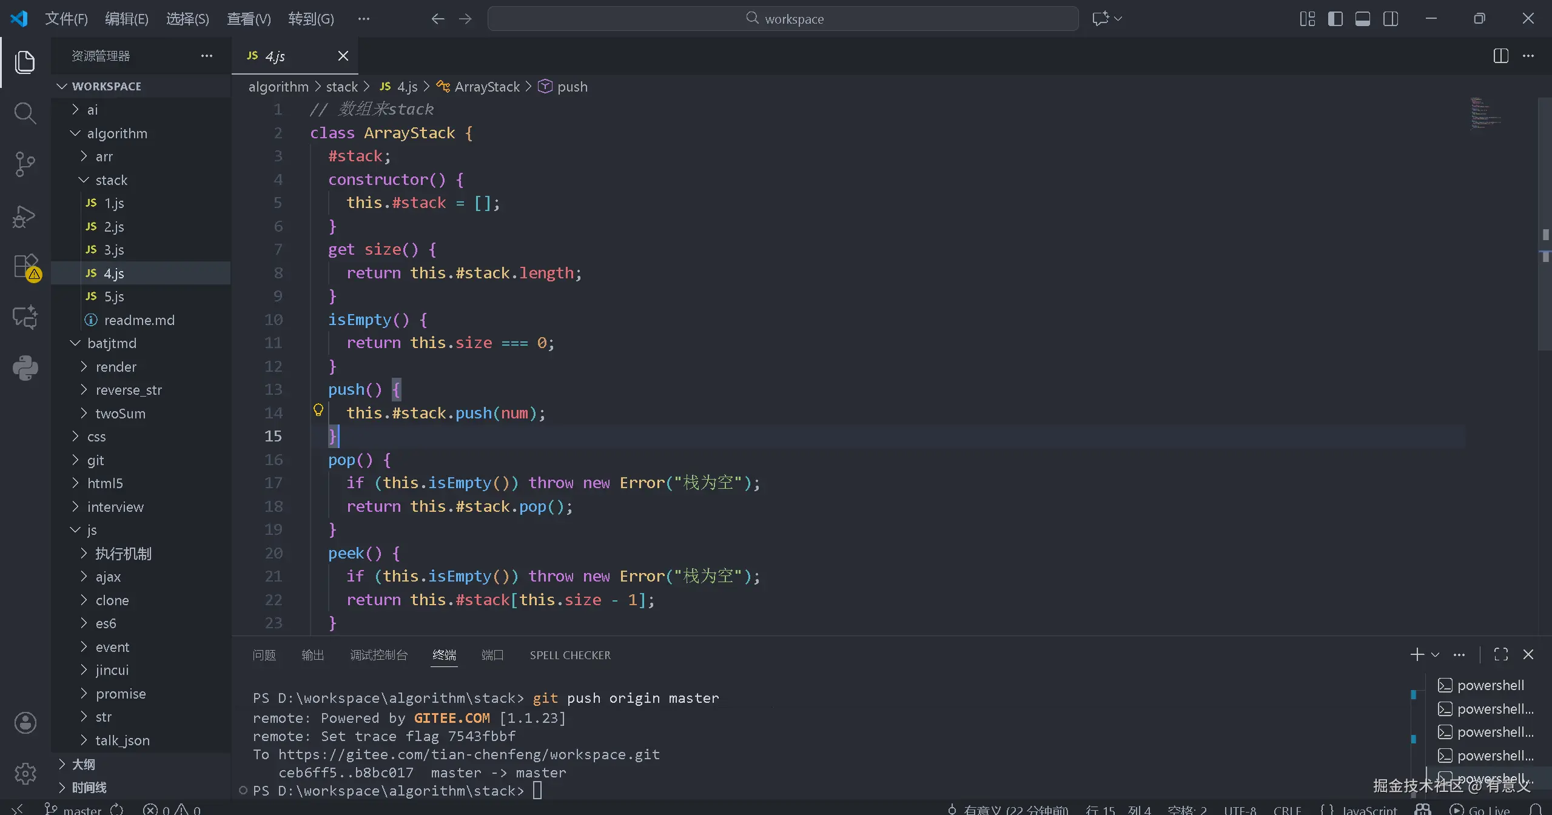Open Run and Debug view
1552x815 pixels.
25,216
